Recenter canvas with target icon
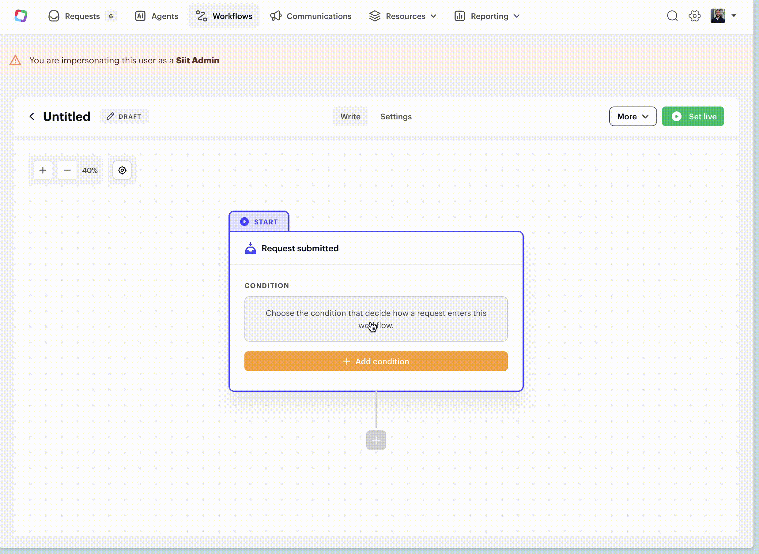 [x=122, y=170]
